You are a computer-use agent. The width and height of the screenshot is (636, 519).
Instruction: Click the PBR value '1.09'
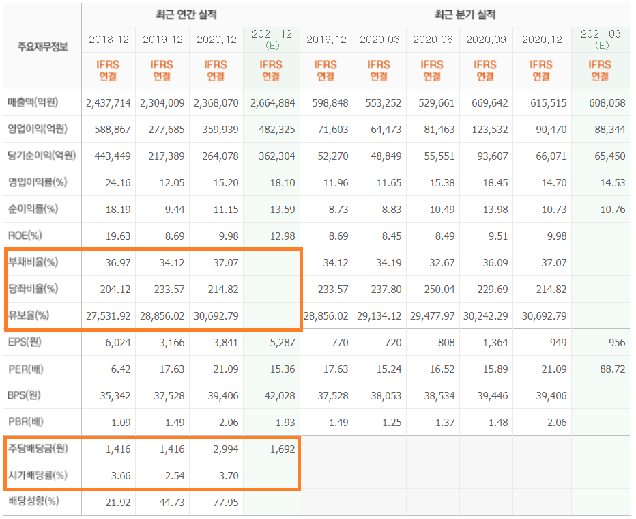tap(121, 423)
